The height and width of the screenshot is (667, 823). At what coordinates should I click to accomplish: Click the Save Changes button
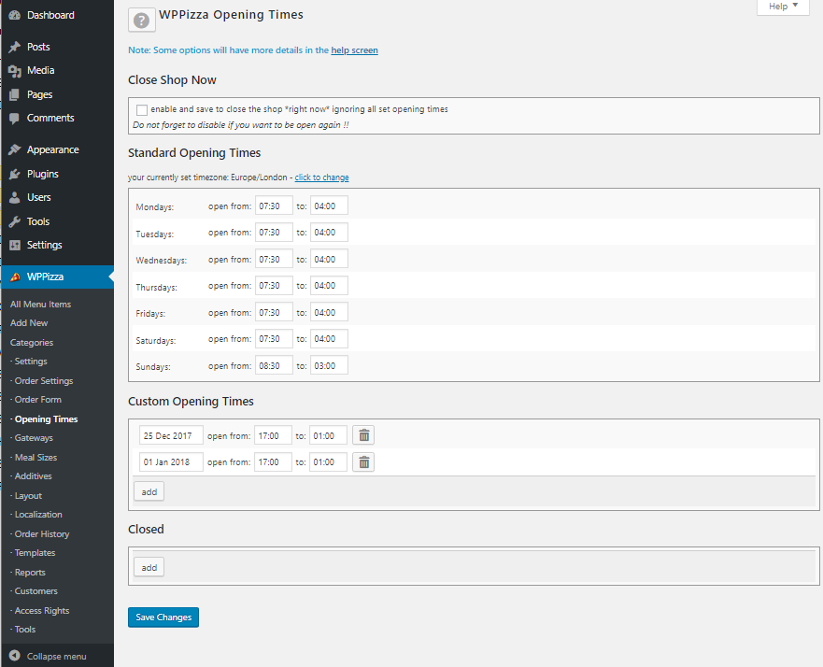(x=163, y=617)
